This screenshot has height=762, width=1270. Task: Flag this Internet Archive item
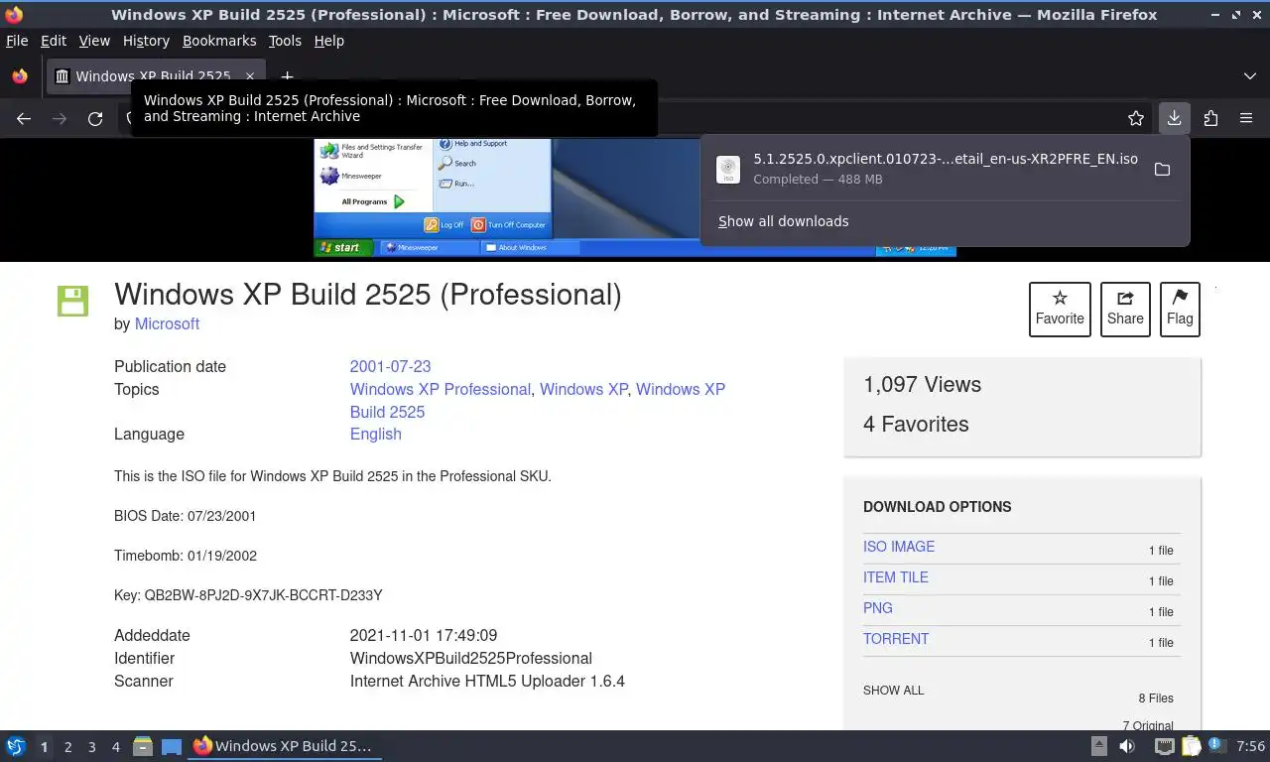pos(1180,309)
